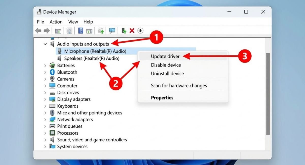Click the Print queues printer icon

pyautogui.click(x=52, y=126)
